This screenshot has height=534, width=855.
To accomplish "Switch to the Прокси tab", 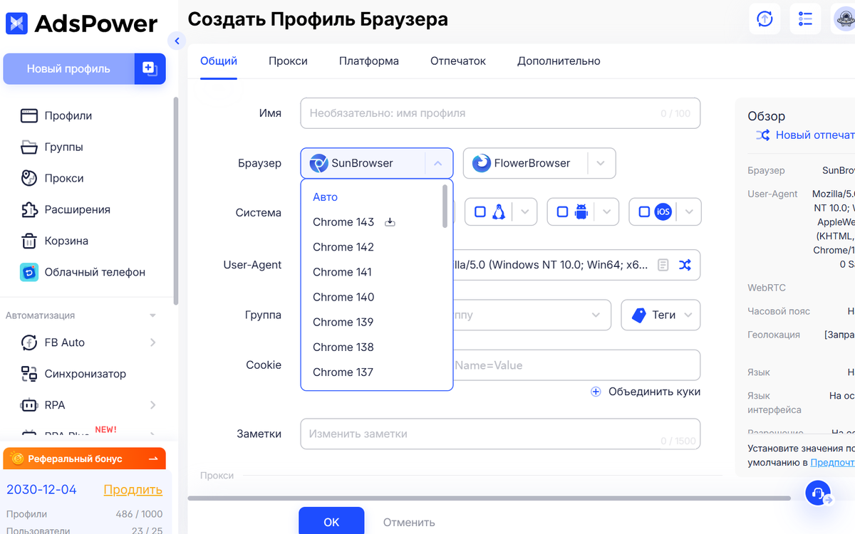I will 288,61.
